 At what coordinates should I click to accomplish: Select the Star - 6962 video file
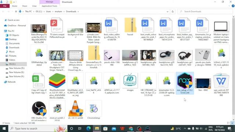click(x=203, y=85)
